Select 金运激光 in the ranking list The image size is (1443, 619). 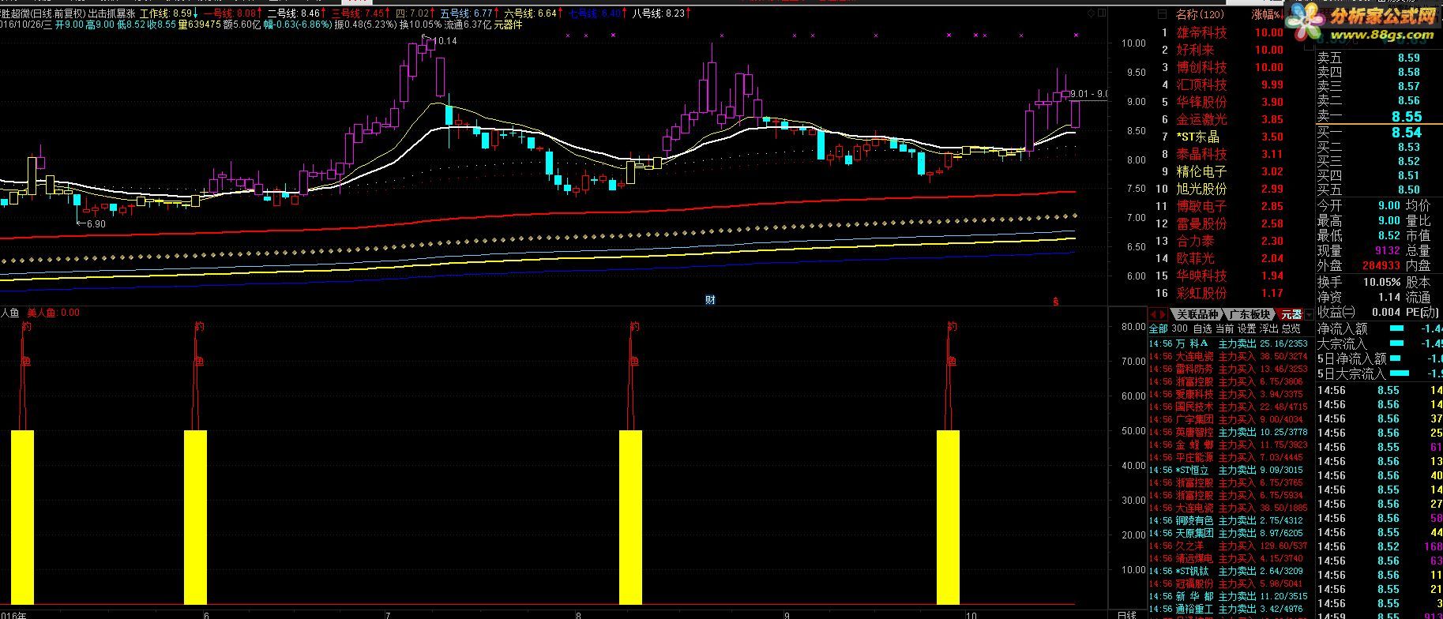click(1201, 119)
